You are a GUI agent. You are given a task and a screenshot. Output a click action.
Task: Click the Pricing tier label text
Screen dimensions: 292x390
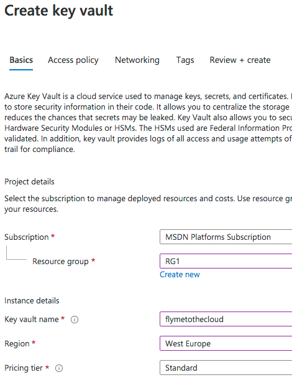pos(24,368)
